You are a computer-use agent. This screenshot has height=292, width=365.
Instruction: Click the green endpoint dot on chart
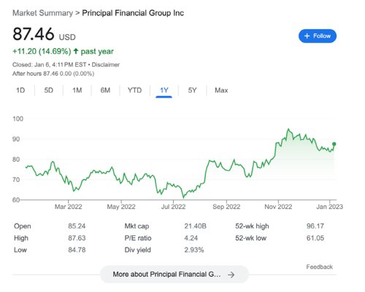(x=334, y=144)
